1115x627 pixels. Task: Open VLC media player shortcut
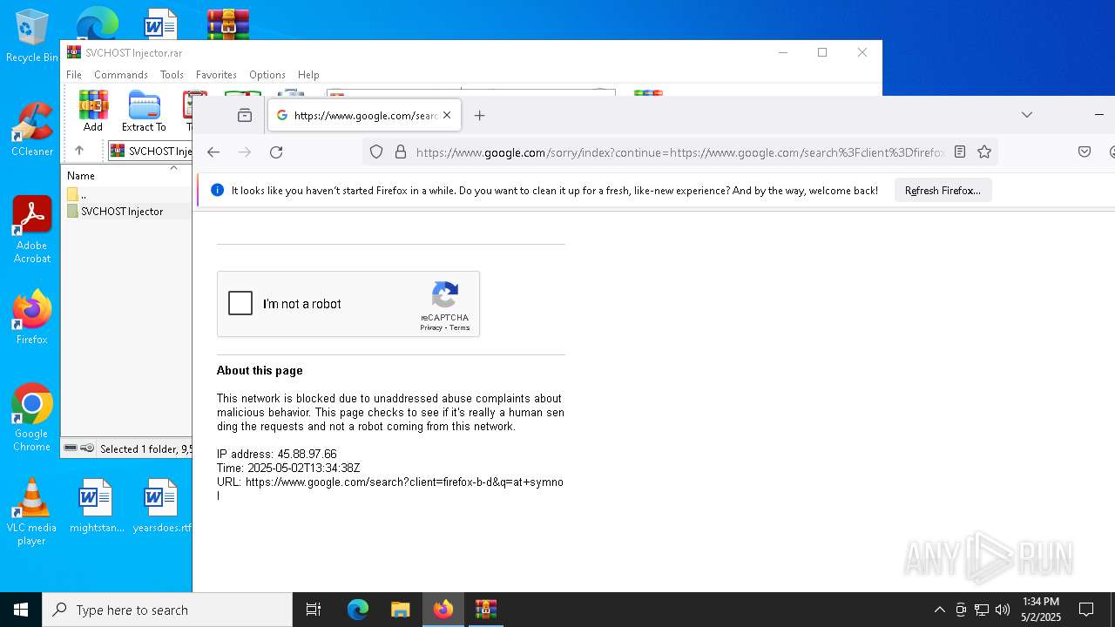point(31,512)
